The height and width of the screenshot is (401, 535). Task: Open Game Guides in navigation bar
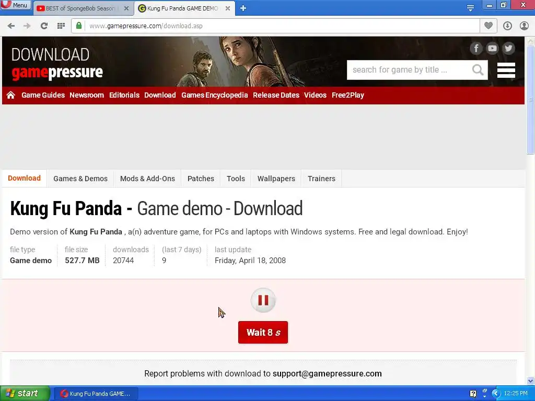(43, 95)
